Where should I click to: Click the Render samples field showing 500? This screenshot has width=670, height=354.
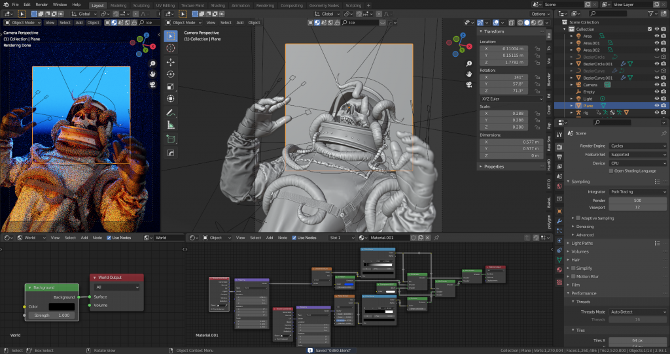tap(637, 201)
